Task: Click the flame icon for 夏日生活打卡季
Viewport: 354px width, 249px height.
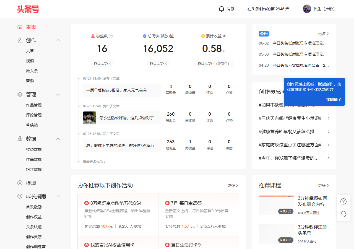Action: (167, 245)
